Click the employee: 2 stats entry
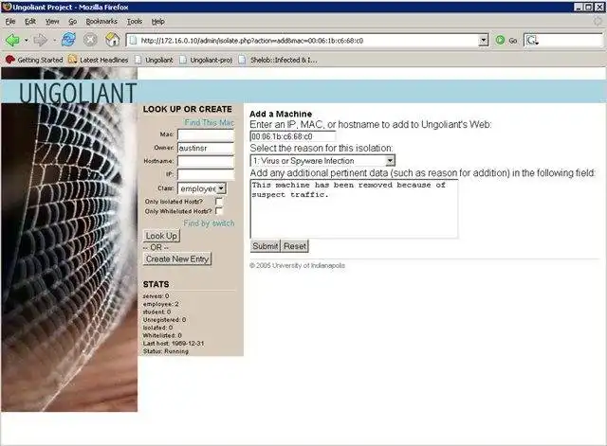Image resolution: width=607 pixels, height=446 pixels. pos(160,304)
